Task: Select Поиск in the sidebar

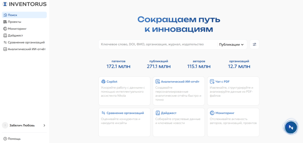Action: pos(24,15)
